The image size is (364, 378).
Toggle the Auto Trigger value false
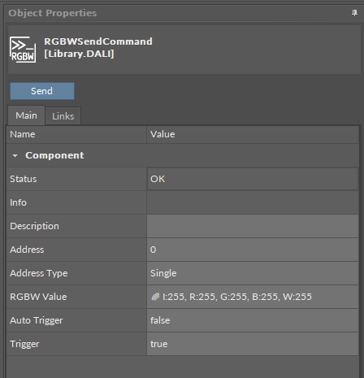coord(253,320)
